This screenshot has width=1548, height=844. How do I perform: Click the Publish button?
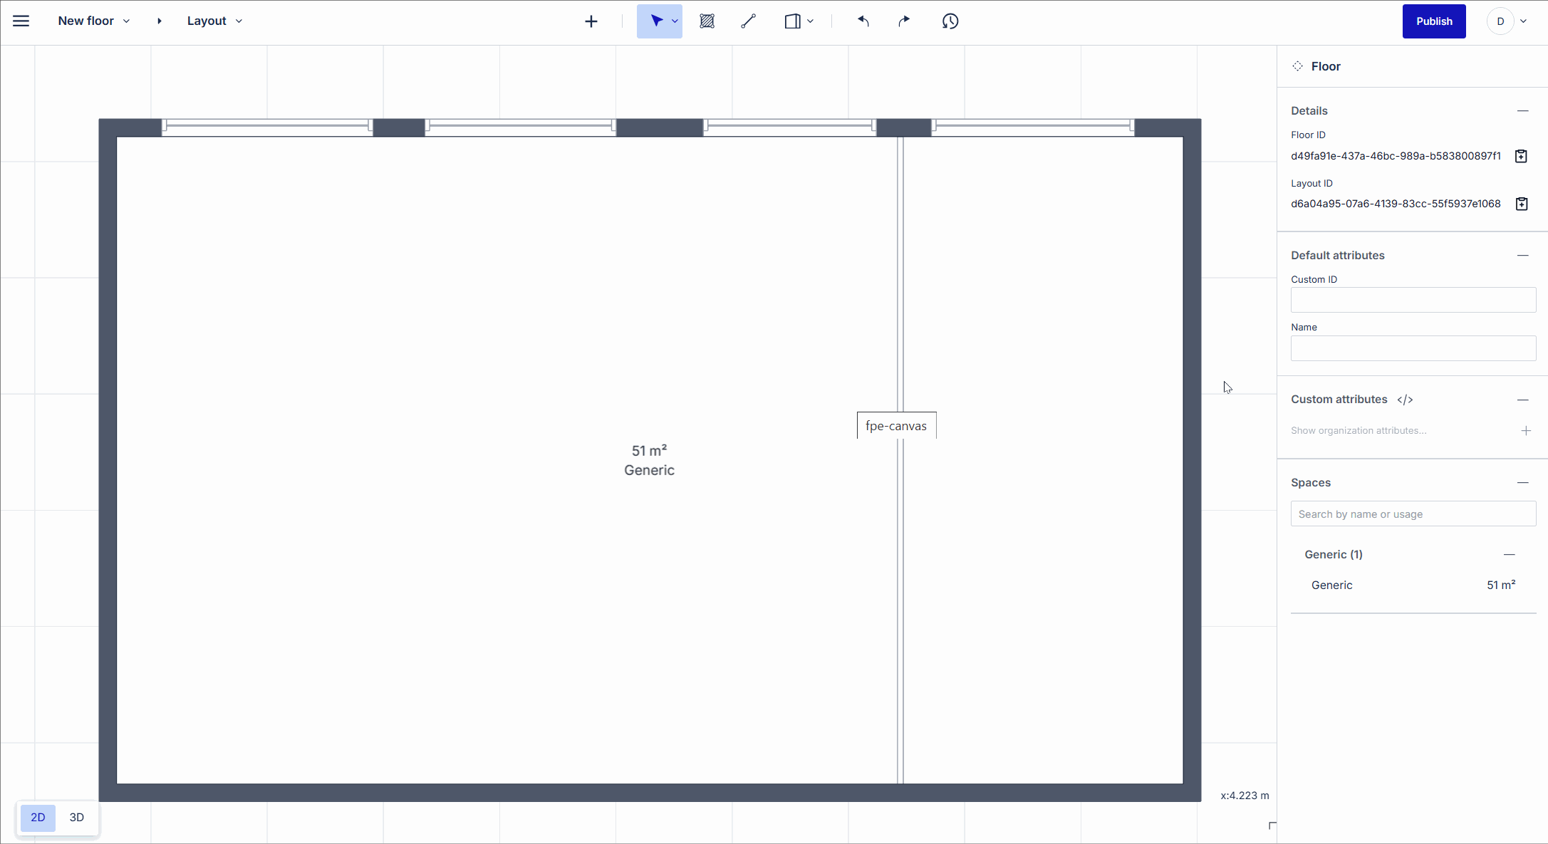(x=1433, y=21)
